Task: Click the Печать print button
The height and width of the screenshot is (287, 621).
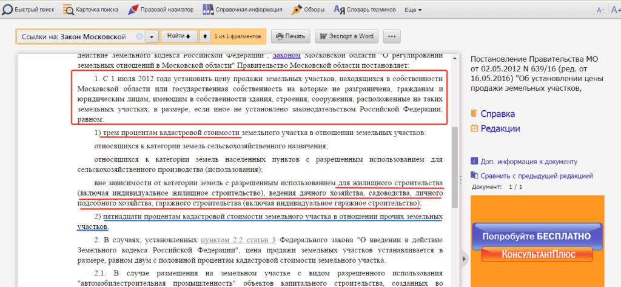Action: [290, 36]
